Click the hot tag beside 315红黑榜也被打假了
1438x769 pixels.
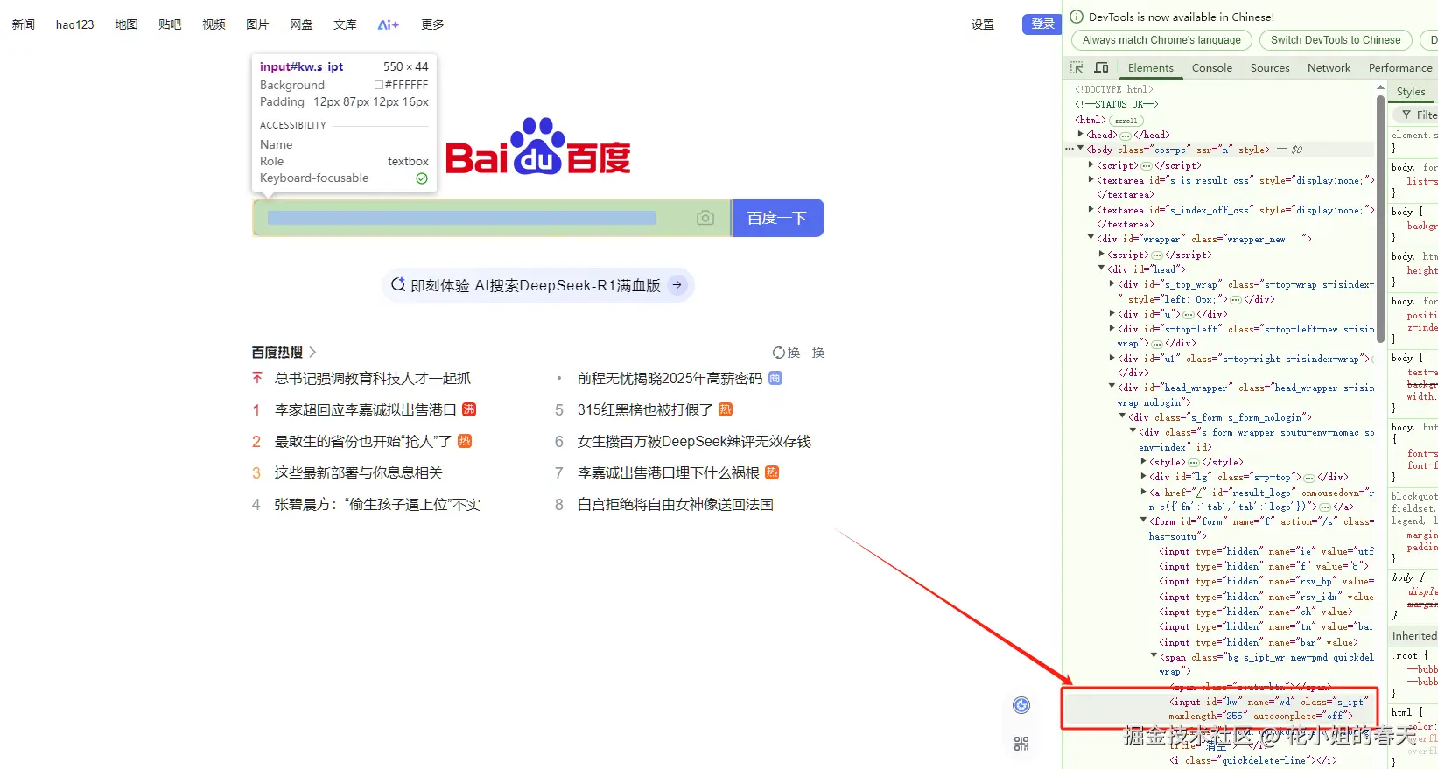[x=726, y=409]
